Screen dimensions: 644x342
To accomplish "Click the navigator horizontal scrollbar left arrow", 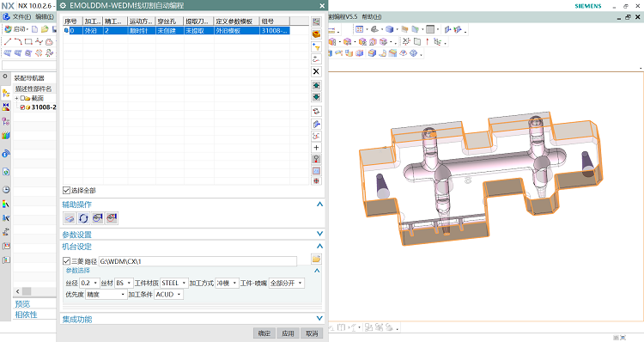I will (18, 291).
